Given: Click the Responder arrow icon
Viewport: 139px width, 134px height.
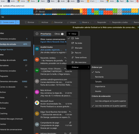Looking at the screenshot, I should click(95, 22).
